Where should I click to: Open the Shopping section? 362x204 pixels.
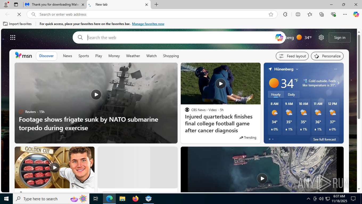[x=171, y=56]
